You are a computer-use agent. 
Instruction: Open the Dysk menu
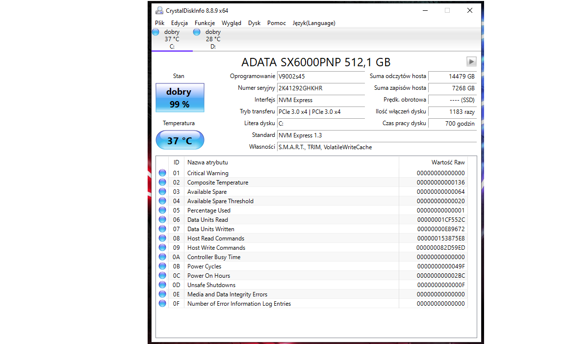coord(254,23)
